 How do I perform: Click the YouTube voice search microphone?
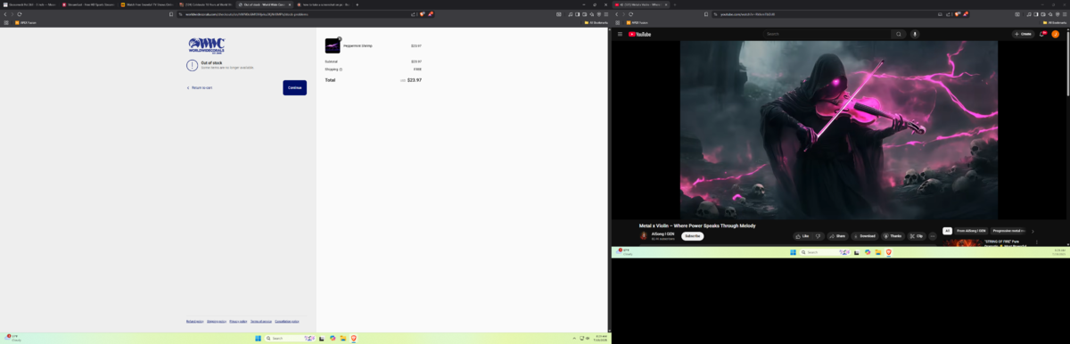[x=915, y=34]
